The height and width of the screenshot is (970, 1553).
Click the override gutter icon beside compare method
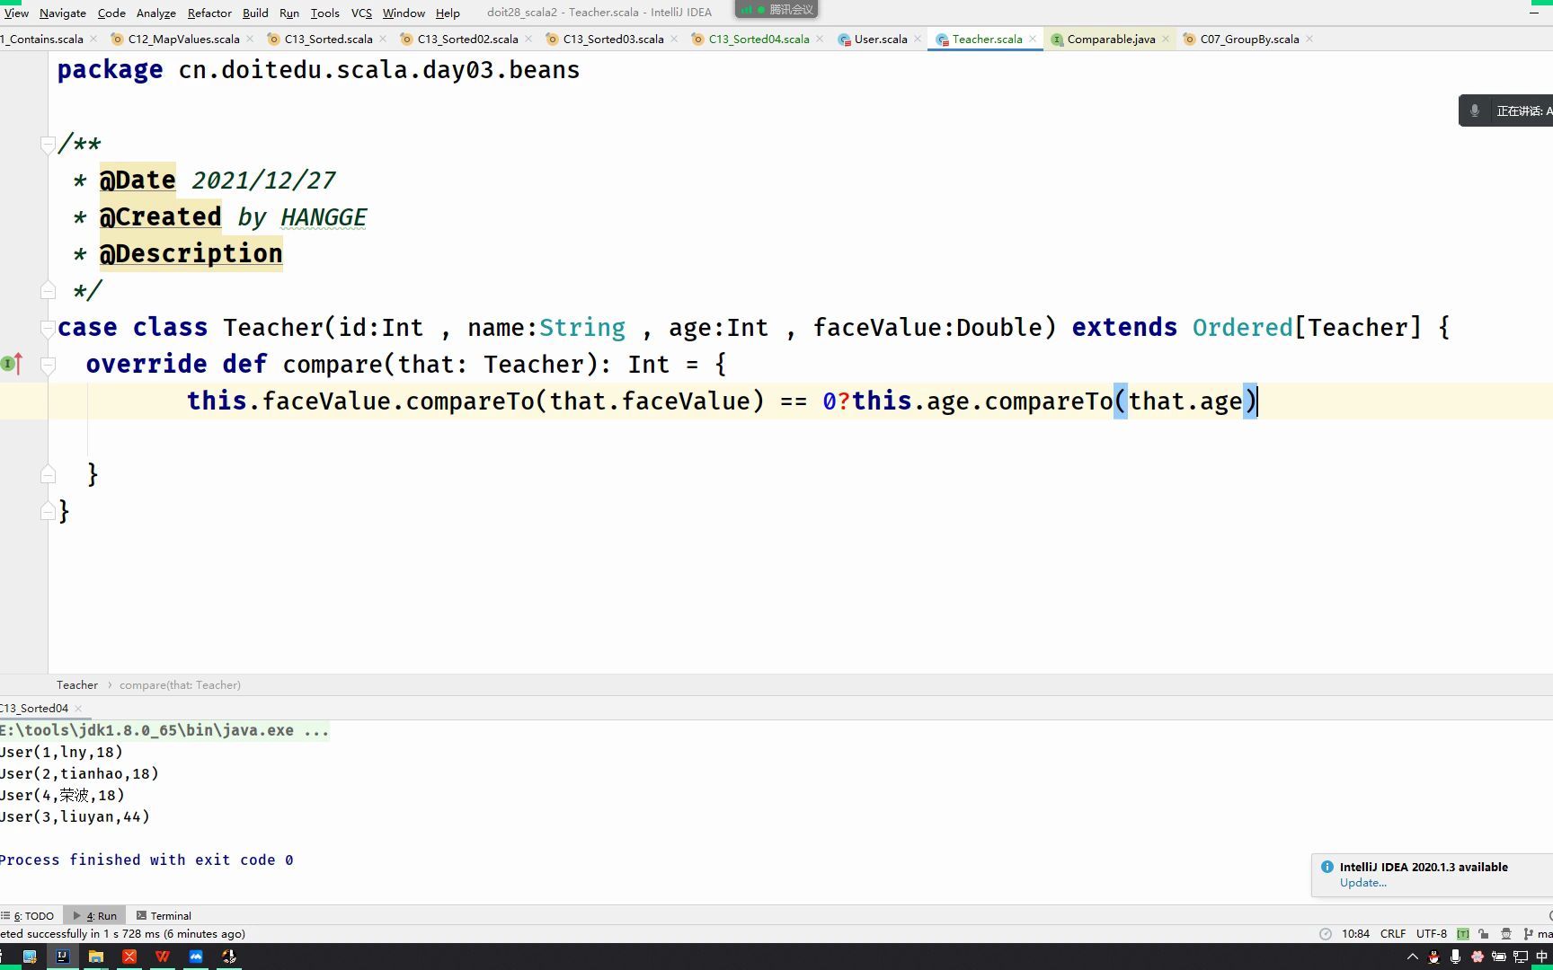click(12, 364)
